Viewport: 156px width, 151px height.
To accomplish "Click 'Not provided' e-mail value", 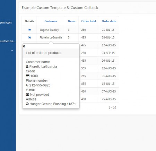I will (40, 95).
